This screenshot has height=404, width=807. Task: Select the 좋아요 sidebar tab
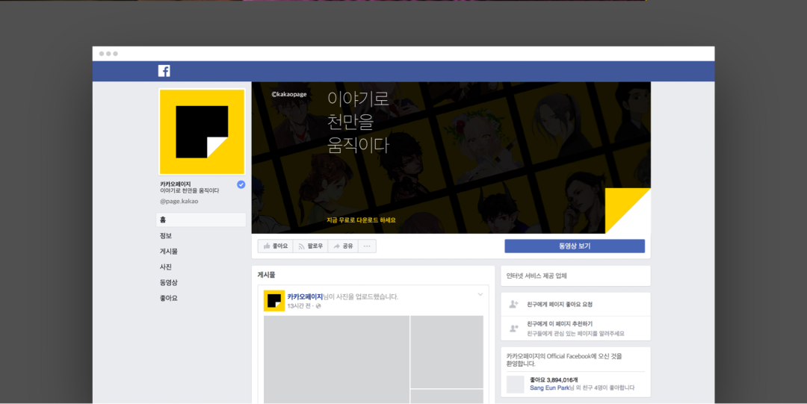169,298
